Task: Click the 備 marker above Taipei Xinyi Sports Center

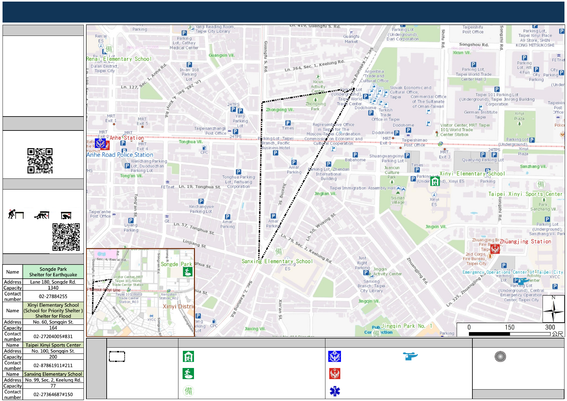Action: click(541, 184)
